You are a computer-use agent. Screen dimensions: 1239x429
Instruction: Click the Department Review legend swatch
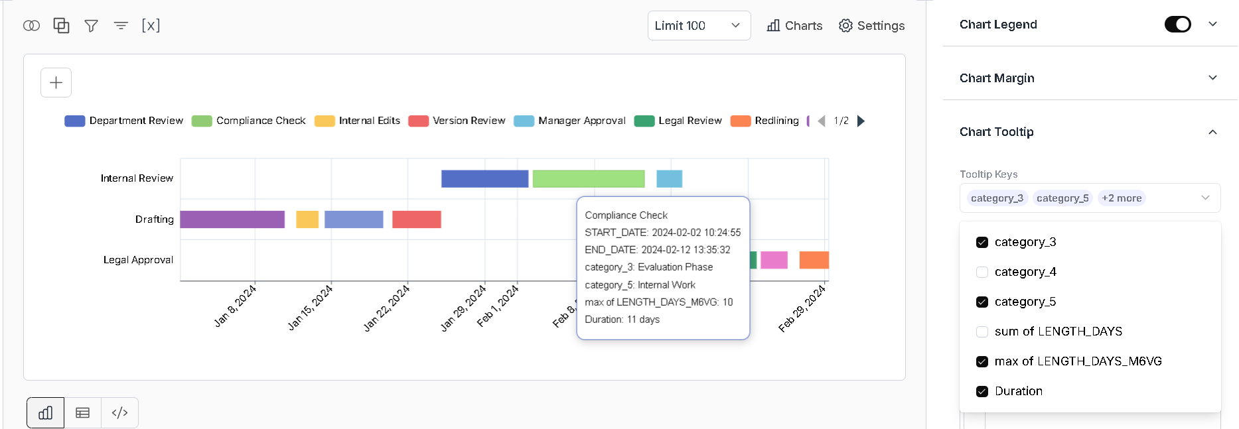pyautogui.click(x=75, y=121)
